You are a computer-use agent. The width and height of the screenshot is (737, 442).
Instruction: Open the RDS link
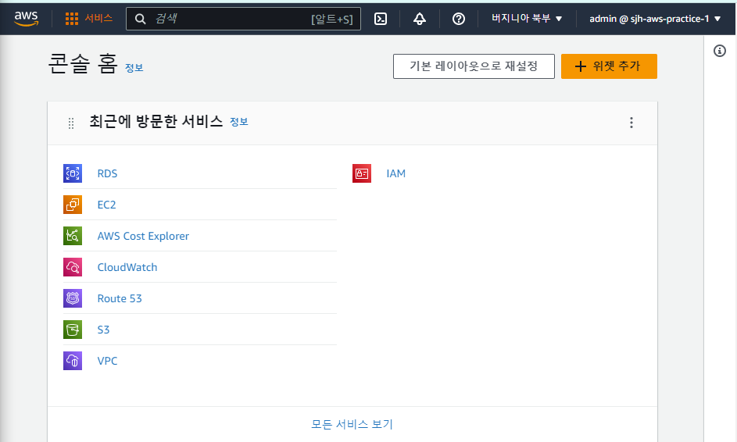coord(107,173)
